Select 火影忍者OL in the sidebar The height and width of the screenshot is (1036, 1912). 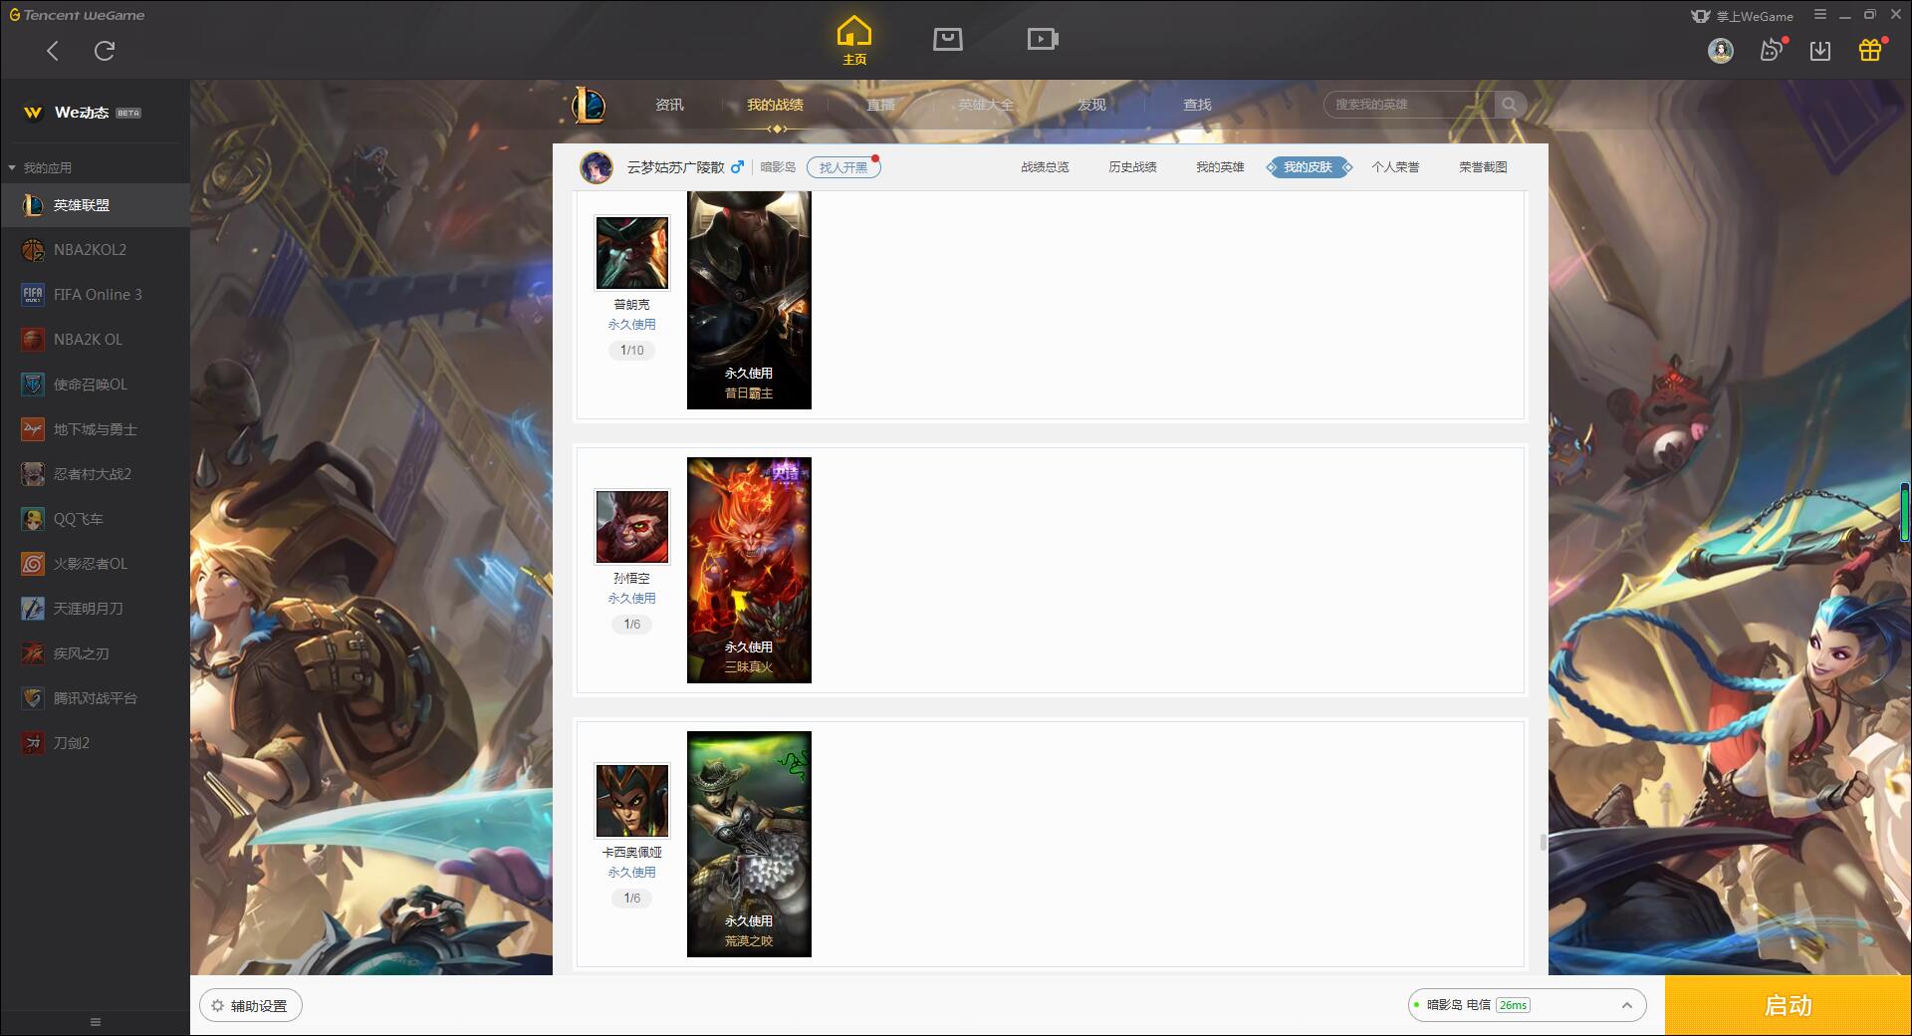pos(95,564)
